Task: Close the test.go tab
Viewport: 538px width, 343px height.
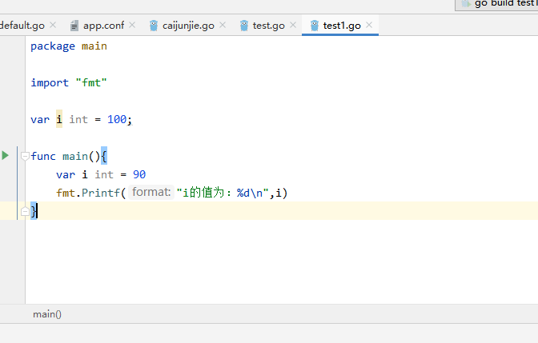Action: point(293,25)
